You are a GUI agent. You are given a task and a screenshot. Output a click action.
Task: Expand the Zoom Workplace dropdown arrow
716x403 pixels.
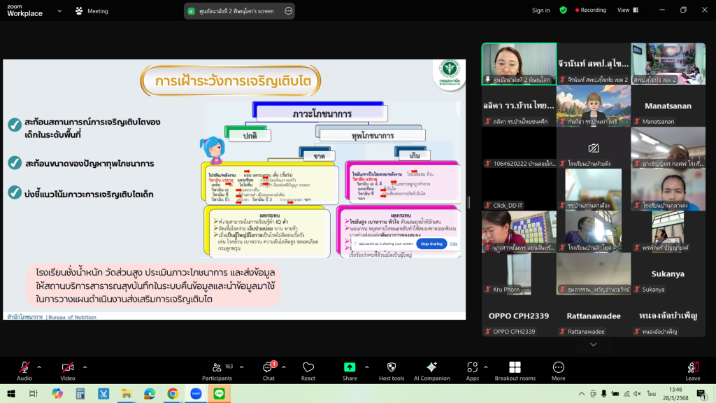click(x=59, y=11)
